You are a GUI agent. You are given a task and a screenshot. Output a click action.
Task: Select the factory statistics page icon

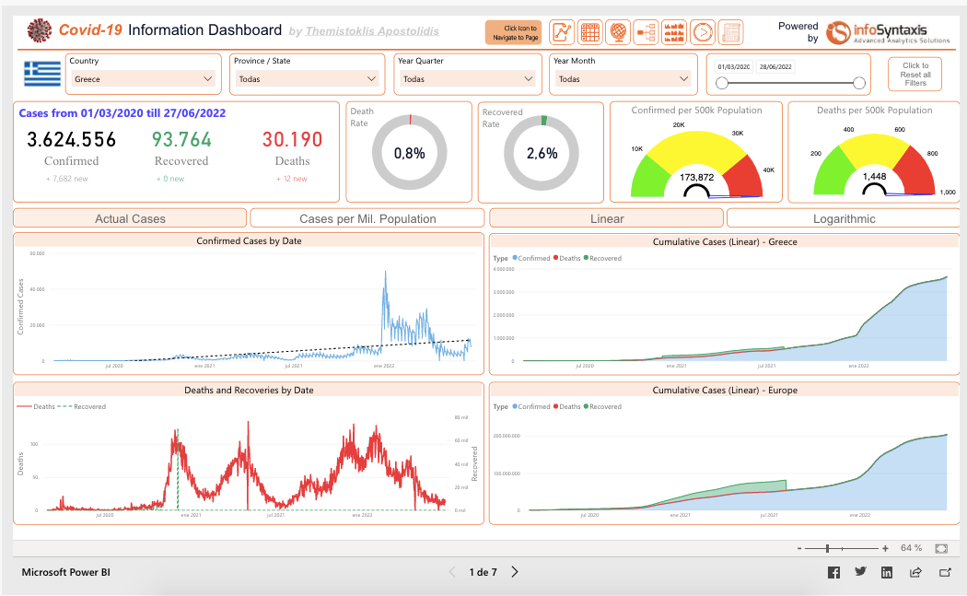coord(673,32)
